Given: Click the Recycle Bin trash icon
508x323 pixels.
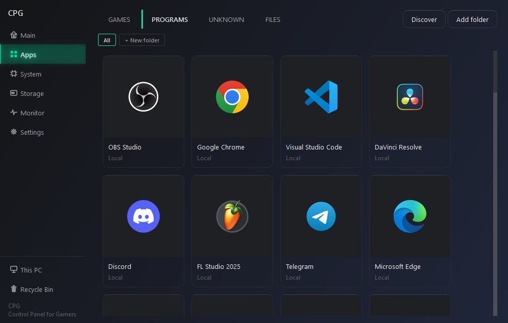Looking at the screenshot, I should tap(14, 289).
